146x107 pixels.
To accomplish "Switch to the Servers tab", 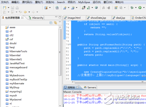I will [90, 87].
